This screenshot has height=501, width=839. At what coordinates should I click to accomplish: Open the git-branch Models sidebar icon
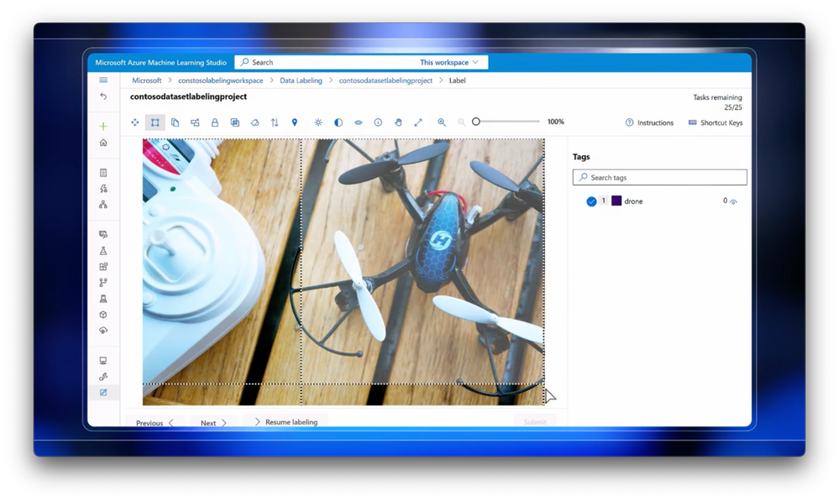(103, 282)
